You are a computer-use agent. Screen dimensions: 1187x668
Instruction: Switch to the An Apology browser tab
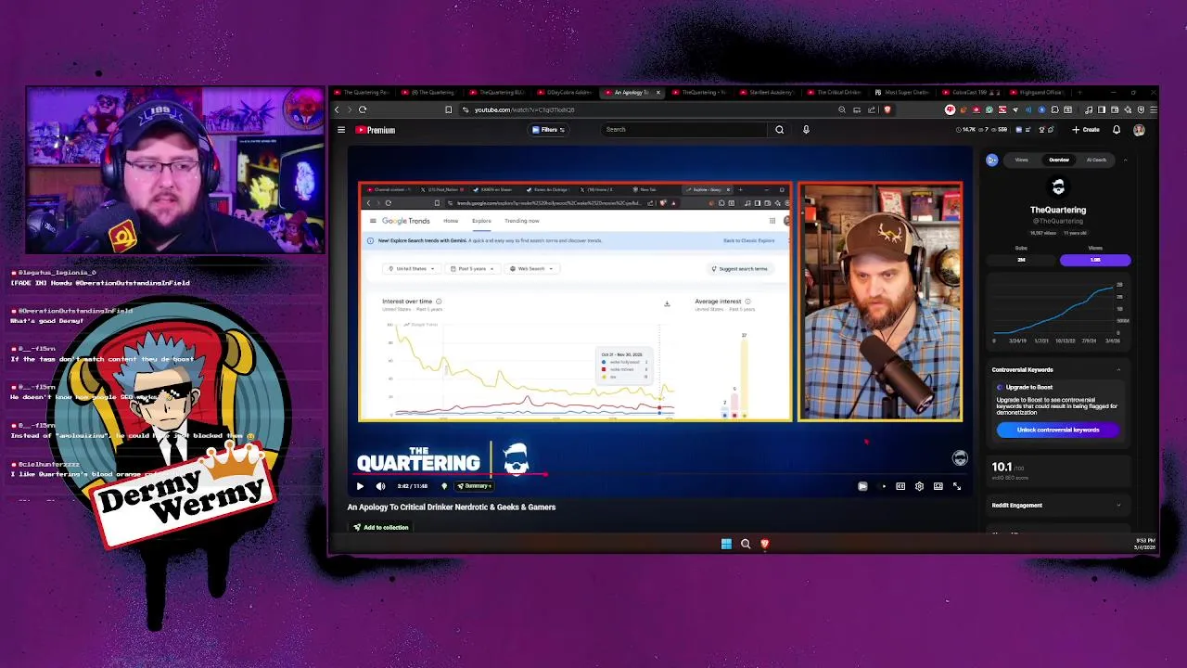(x=631, y=93)
